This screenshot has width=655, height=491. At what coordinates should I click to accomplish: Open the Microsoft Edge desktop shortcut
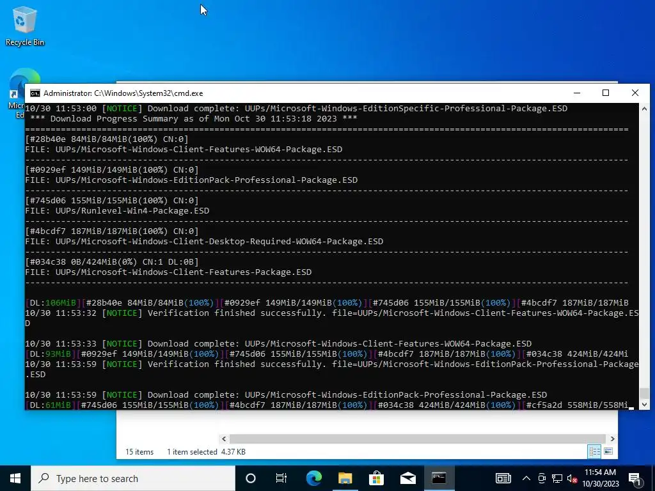pos(16,94)
